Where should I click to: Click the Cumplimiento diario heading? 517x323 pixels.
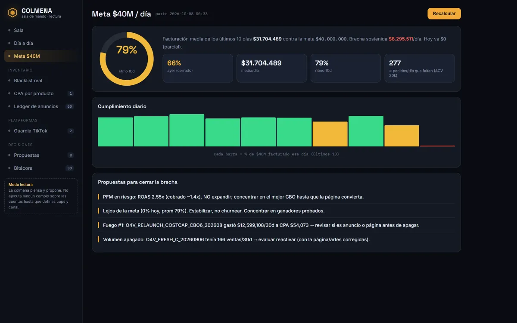coord(122,106)
